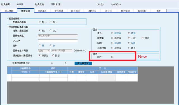
Task: Open the 本人情報 tab
Action: [x=9, y=11]
